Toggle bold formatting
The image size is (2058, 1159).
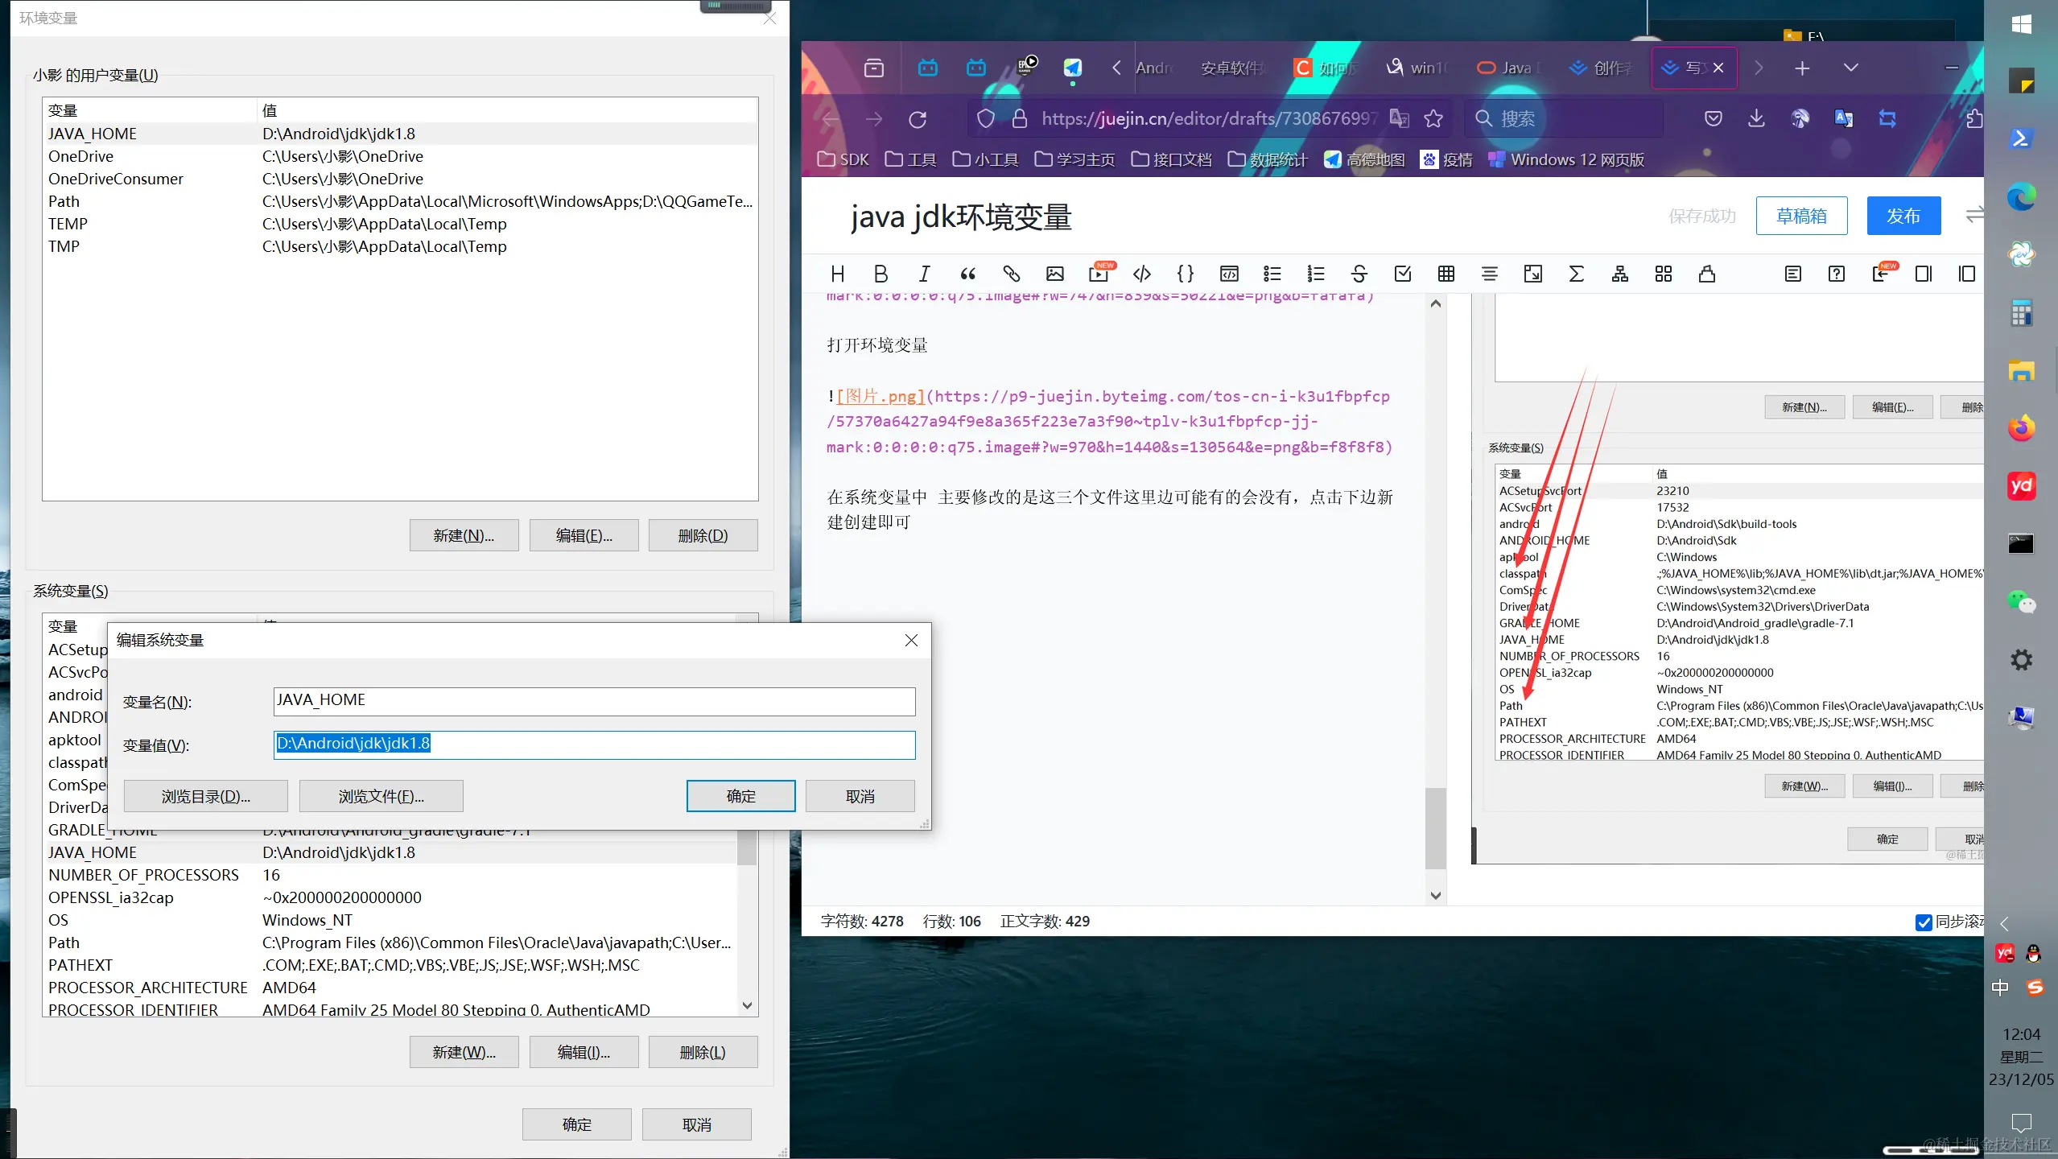(881, 274)
